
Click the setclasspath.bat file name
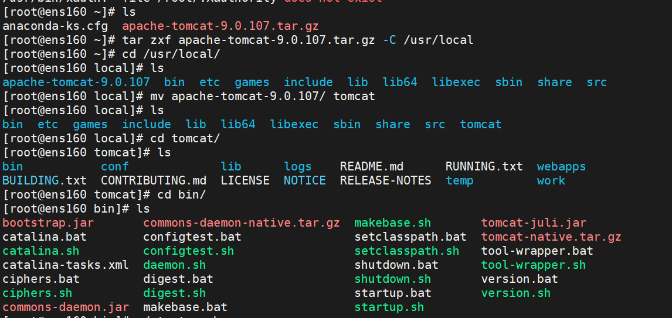(410, 237)
